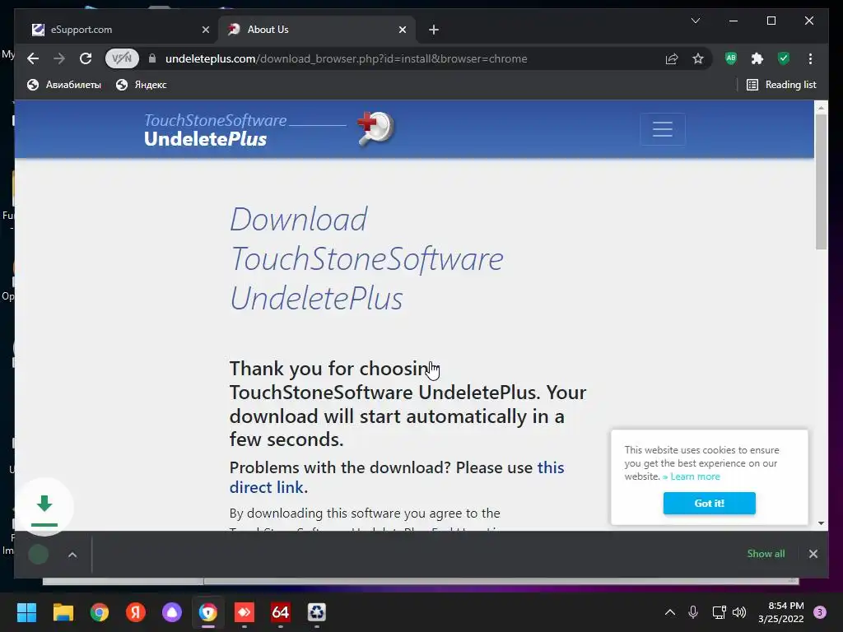View site info via the lock icon

tap(152, 58)
